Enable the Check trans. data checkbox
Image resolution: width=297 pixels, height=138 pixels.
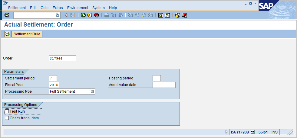pyautogui.click(x=7, y=118)
